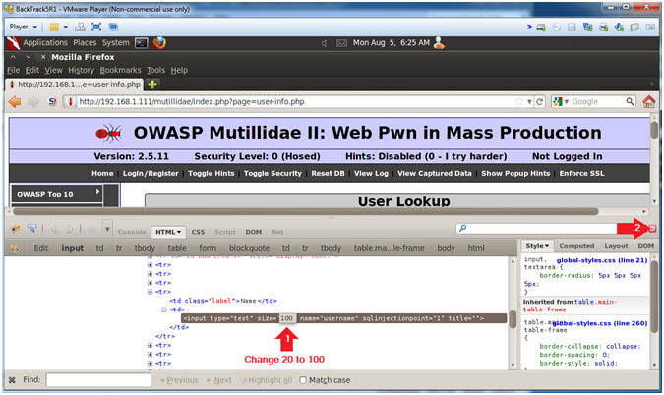Click the VMware floppy device icon
The width and height of the screenshot is (664, 395).
click(572, 28)
